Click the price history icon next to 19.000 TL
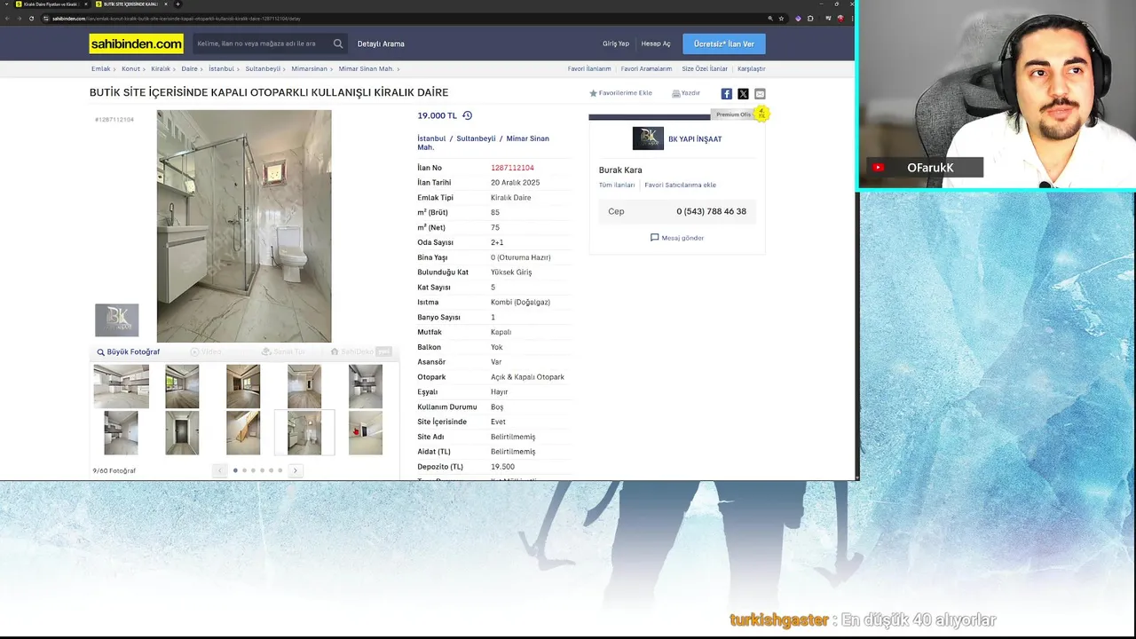The image size is (1136, 639). click(467, 115)
